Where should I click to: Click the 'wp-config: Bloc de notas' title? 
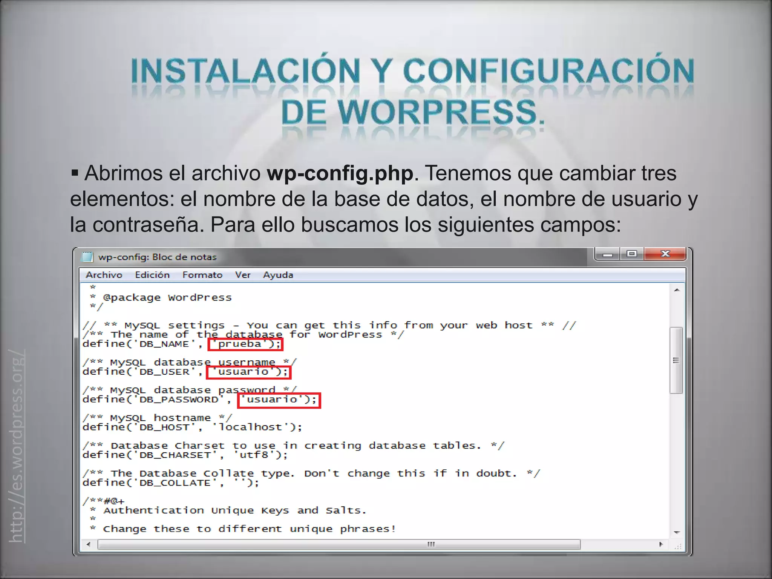click(x=158, y=257)
